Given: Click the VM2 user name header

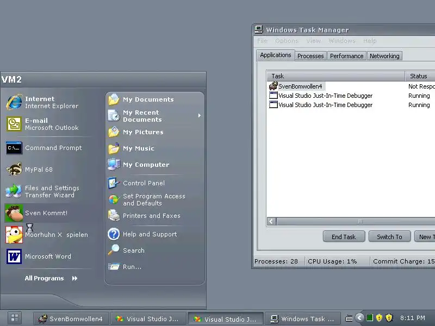Looking at the screenshot, I should [x=11, y=79].
